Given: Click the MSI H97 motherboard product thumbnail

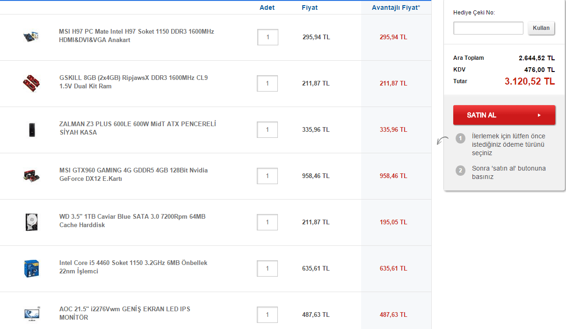Looking at the screenshot, I should point(31,36).
